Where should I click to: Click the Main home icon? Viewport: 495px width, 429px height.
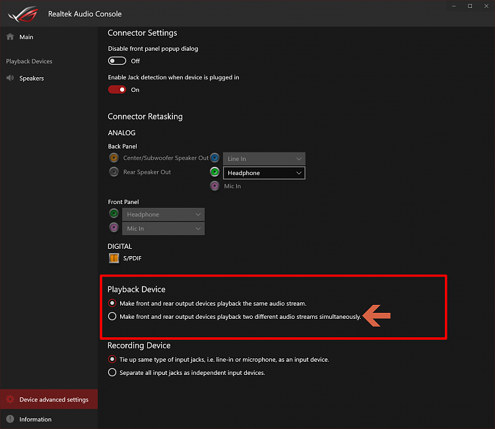(x=10, y=36)
